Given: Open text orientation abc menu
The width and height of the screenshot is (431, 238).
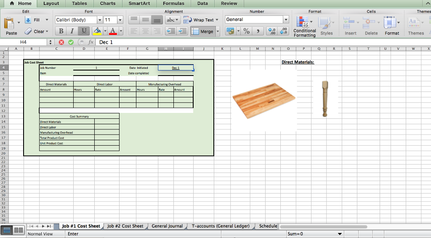Looking at the screenshot, I should pyautogui.click(x=173, y=20).
